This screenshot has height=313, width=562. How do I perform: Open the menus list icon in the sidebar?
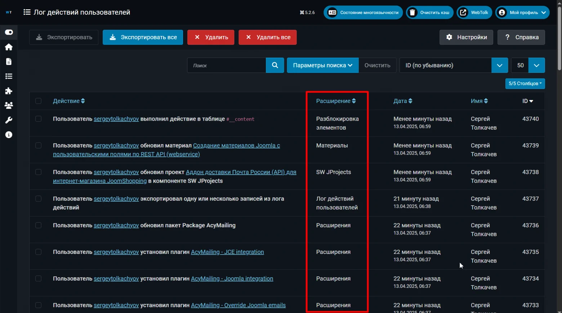coord(9,76)
